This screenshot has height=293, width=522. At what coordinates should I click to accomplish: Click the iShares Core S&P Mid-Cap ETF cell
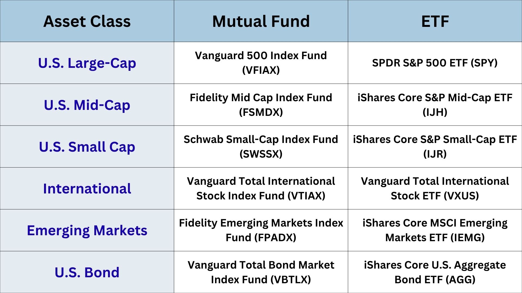[x=435, y=105]
